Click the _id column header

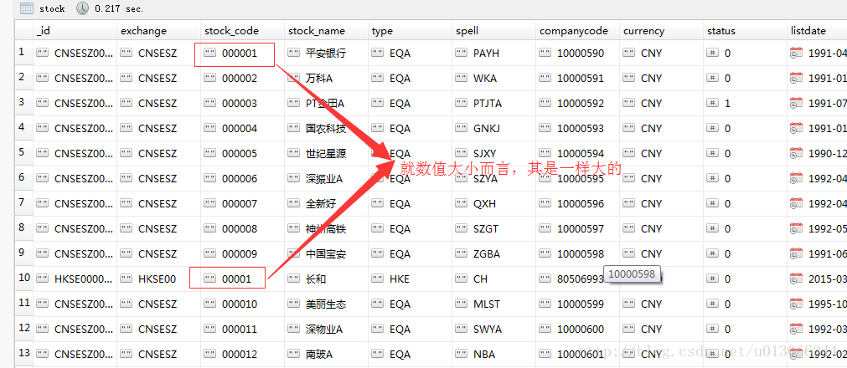click(x=75, y=31)
